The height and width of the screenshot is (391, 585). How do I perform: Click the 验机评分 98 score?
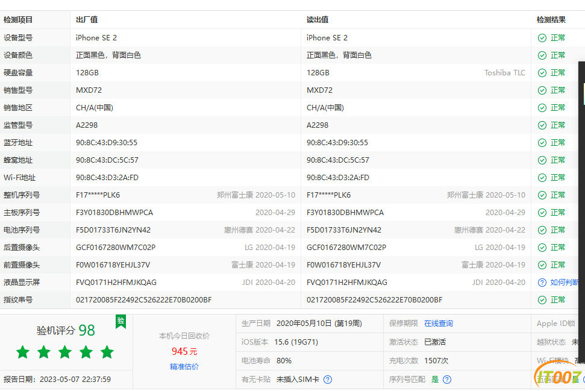(66, 331)
